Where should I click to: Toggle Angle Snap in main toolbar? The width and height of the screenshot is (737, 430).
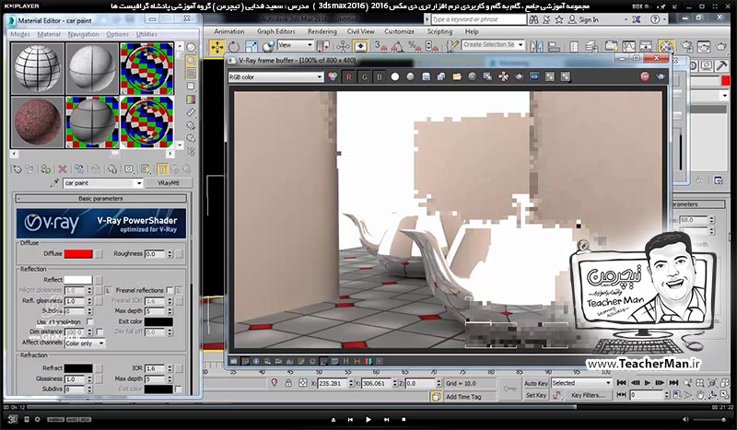click(x=397, y=46)
